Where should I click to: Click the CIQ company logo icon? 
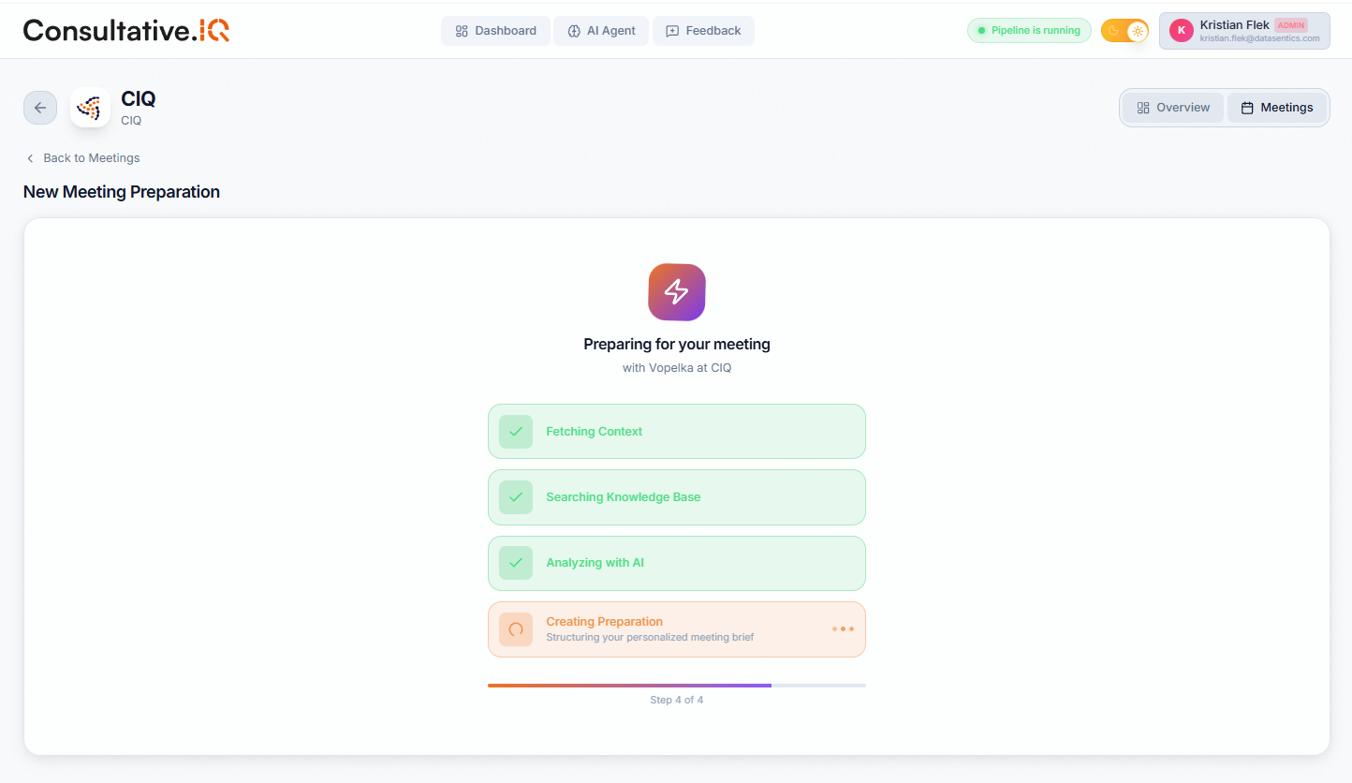(x=90, y=108)
